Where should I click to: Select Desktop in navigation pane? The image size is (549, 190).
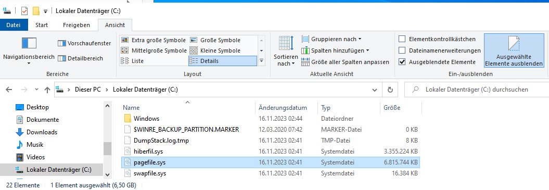pyautogui.click(x=37, y=107)
